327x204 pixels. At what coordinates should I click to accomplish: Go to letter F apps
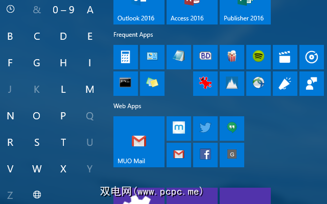point(10,63)
